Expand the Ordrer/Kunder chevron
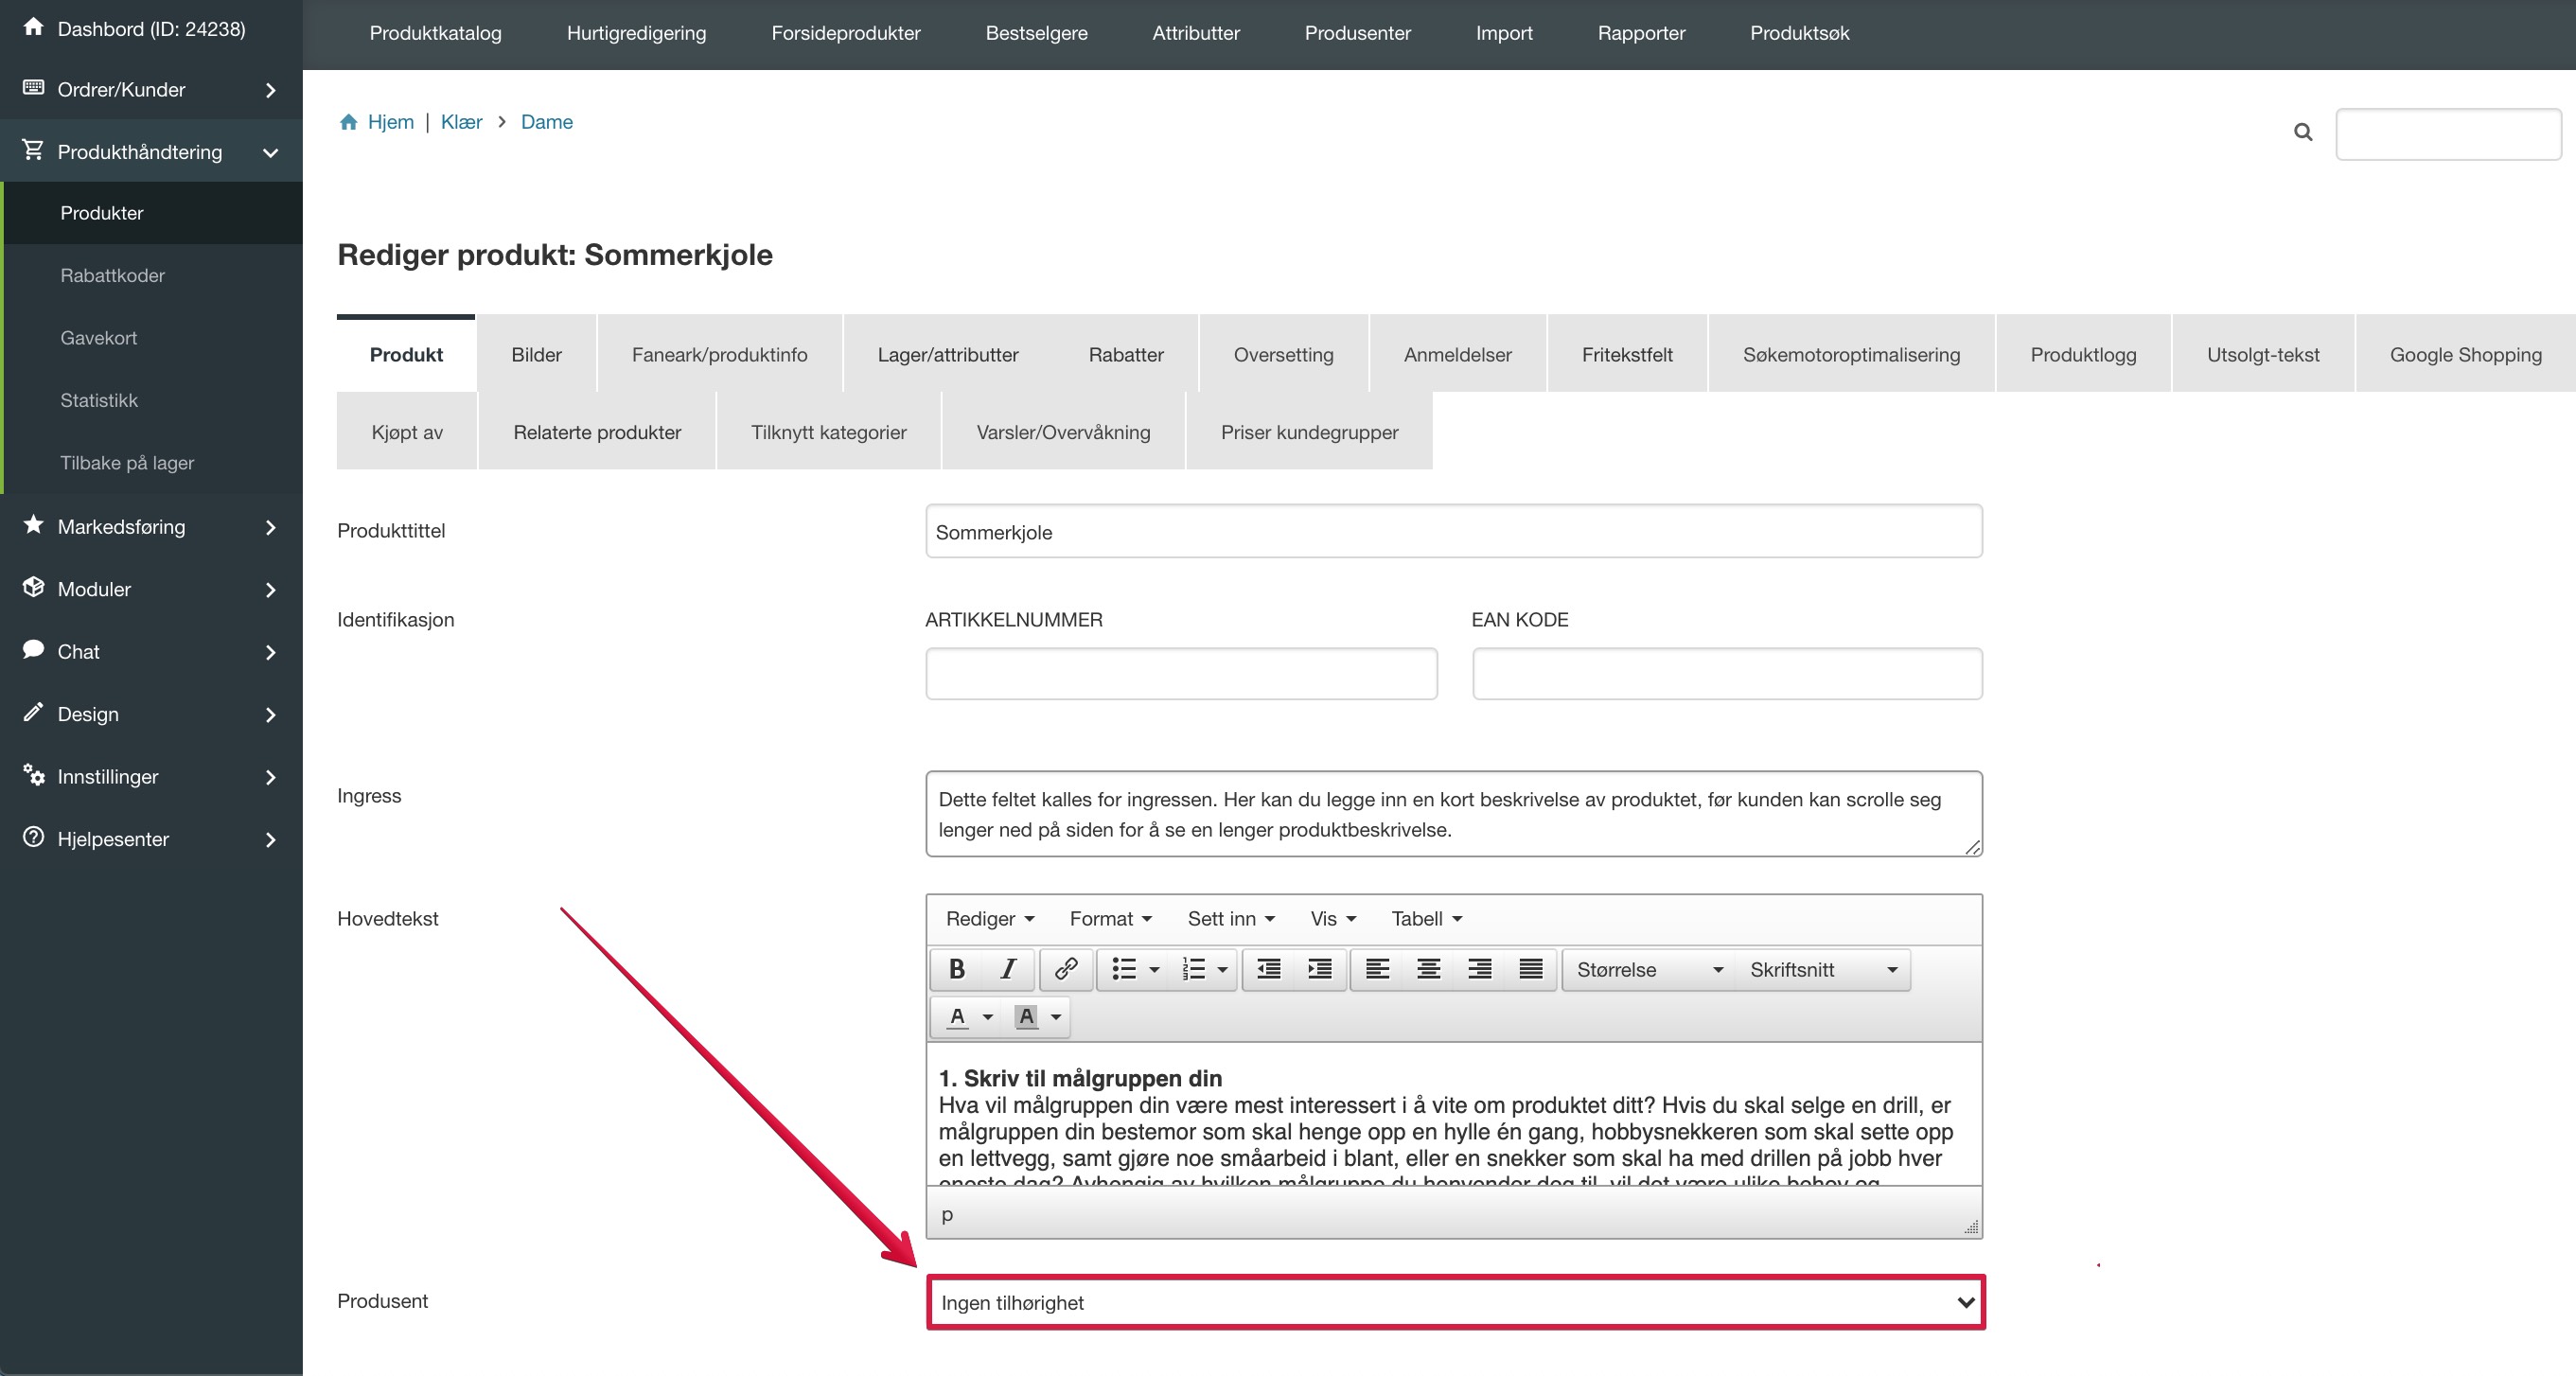2576x1376 pixels. point(270,90)
